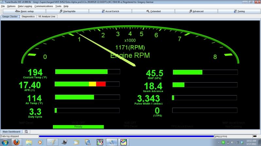This screenshot has height=146, width=261.
Task: Click the 45.5 MAP value
Action: (x=155, y=73)
